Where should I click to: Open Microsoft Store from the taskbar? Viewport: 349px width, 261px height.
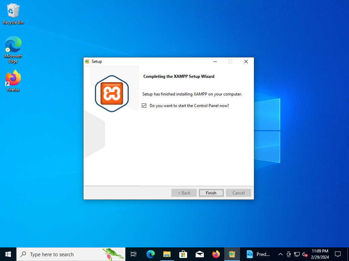183,254
